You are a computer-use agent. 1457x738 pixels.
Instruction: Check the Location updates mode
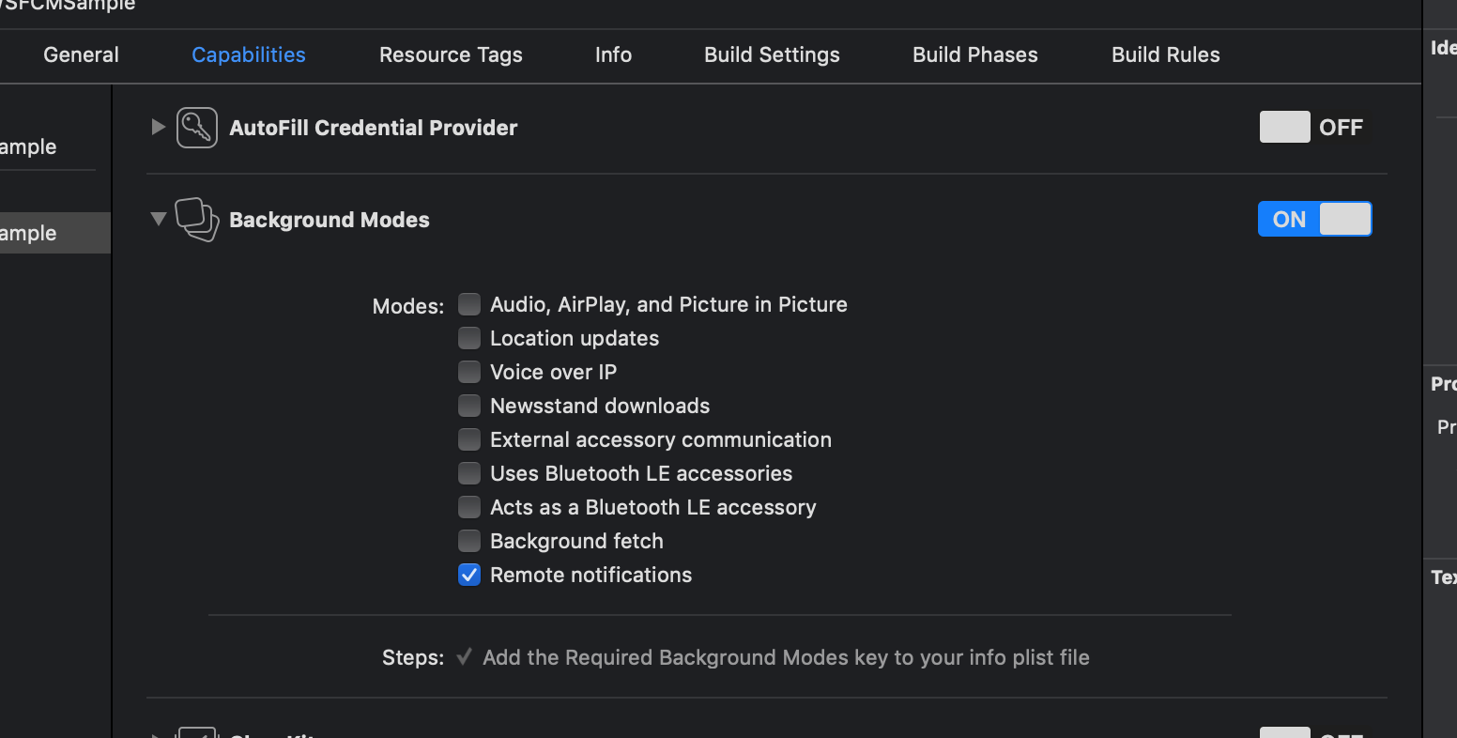click(x=469, y=338)
